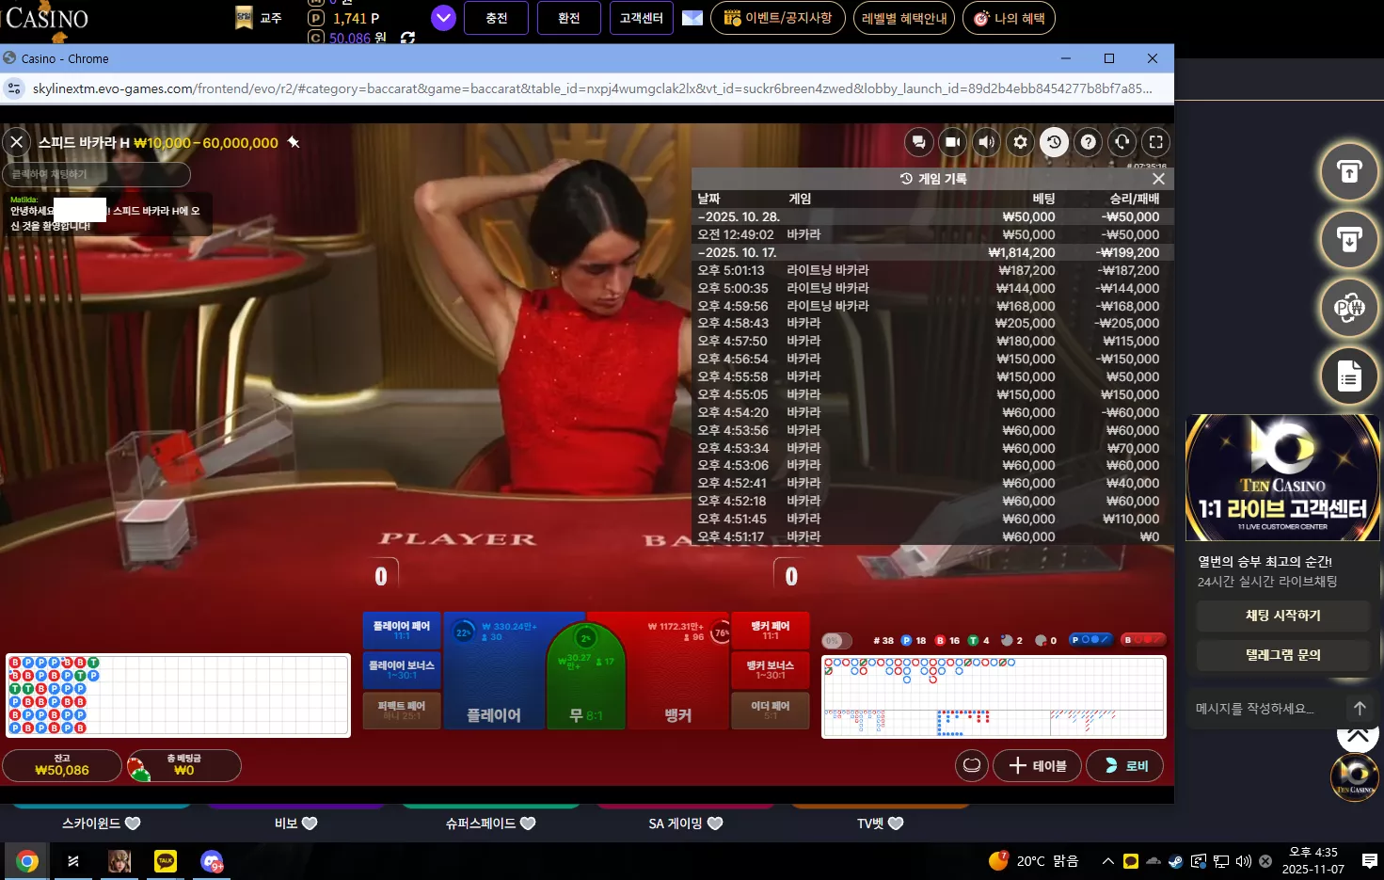
Task: Click the chip tray oval icon button
Action: coord(972,765)
